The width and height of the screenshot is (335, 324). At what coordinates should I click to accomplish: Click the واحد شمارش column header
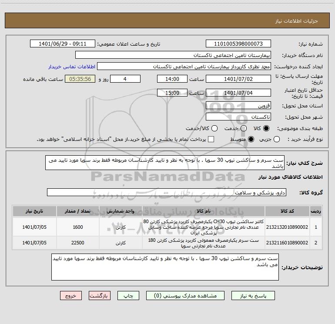(x=121, y=211)
